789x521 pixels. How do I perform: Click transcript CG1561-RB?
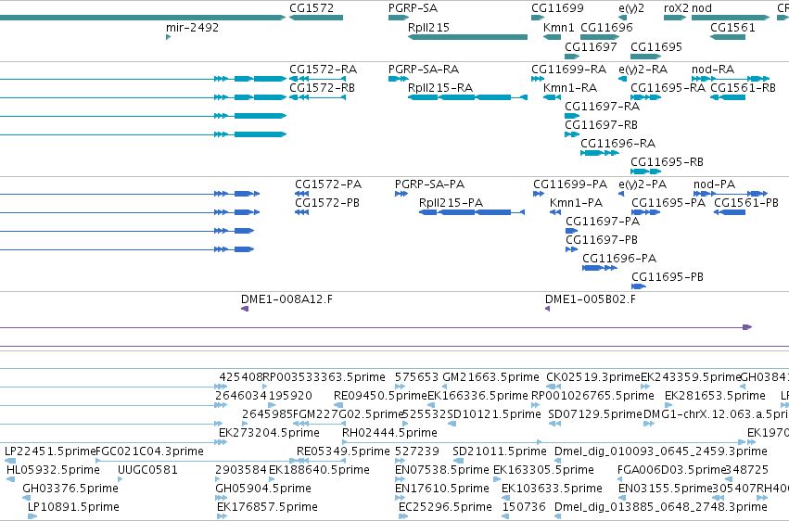point(744,87)
